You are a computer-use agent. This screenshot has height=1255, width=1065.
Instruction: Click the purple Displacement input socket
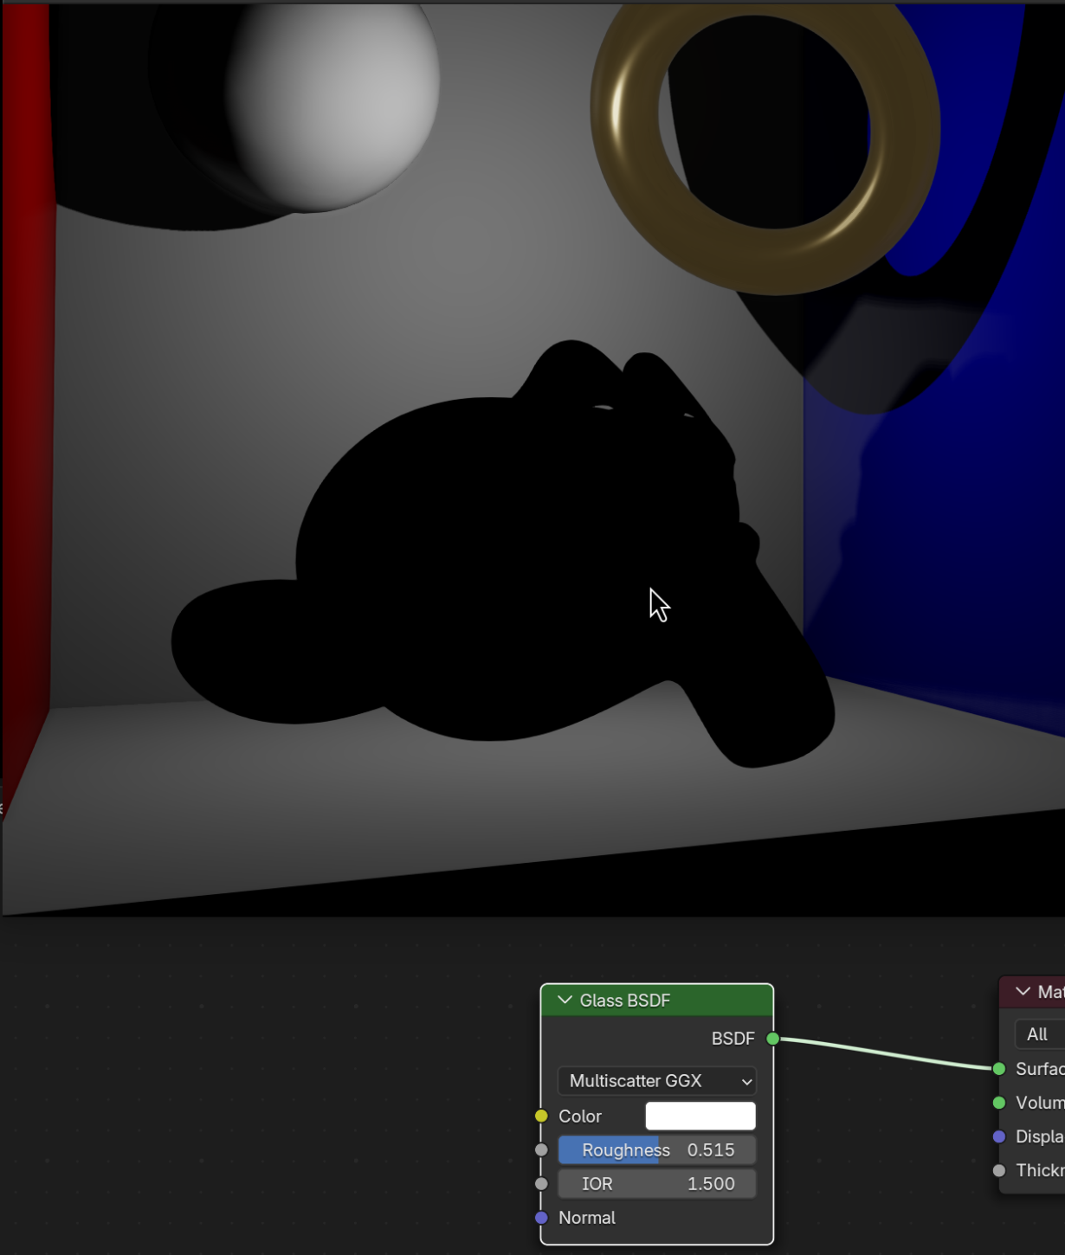pos(999,1136)
